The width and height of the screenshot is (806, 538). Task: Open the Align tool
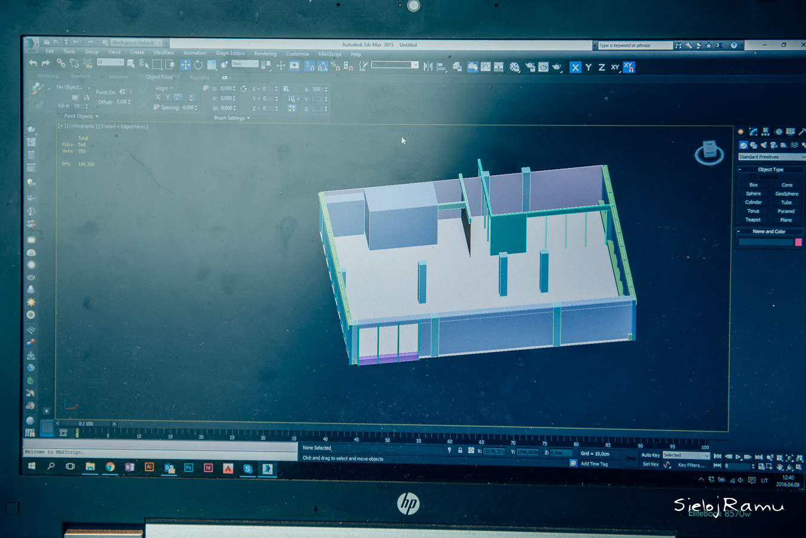click(442, 67)
